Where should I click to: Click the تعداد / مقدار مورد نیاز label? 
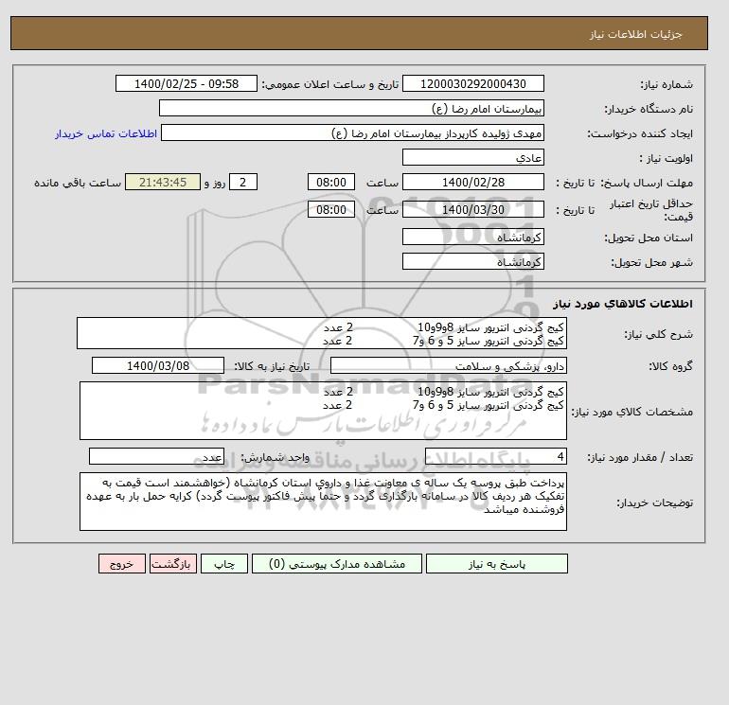(x=640, y=458)
